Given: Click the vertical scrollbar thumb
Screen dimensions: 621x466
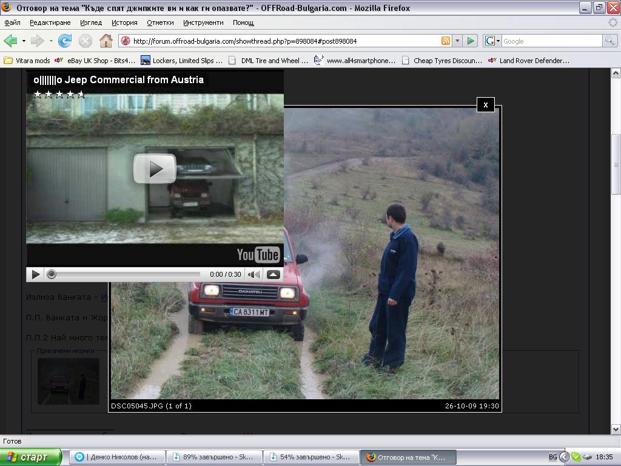Looking at the screenshot, I should point(616,164).
